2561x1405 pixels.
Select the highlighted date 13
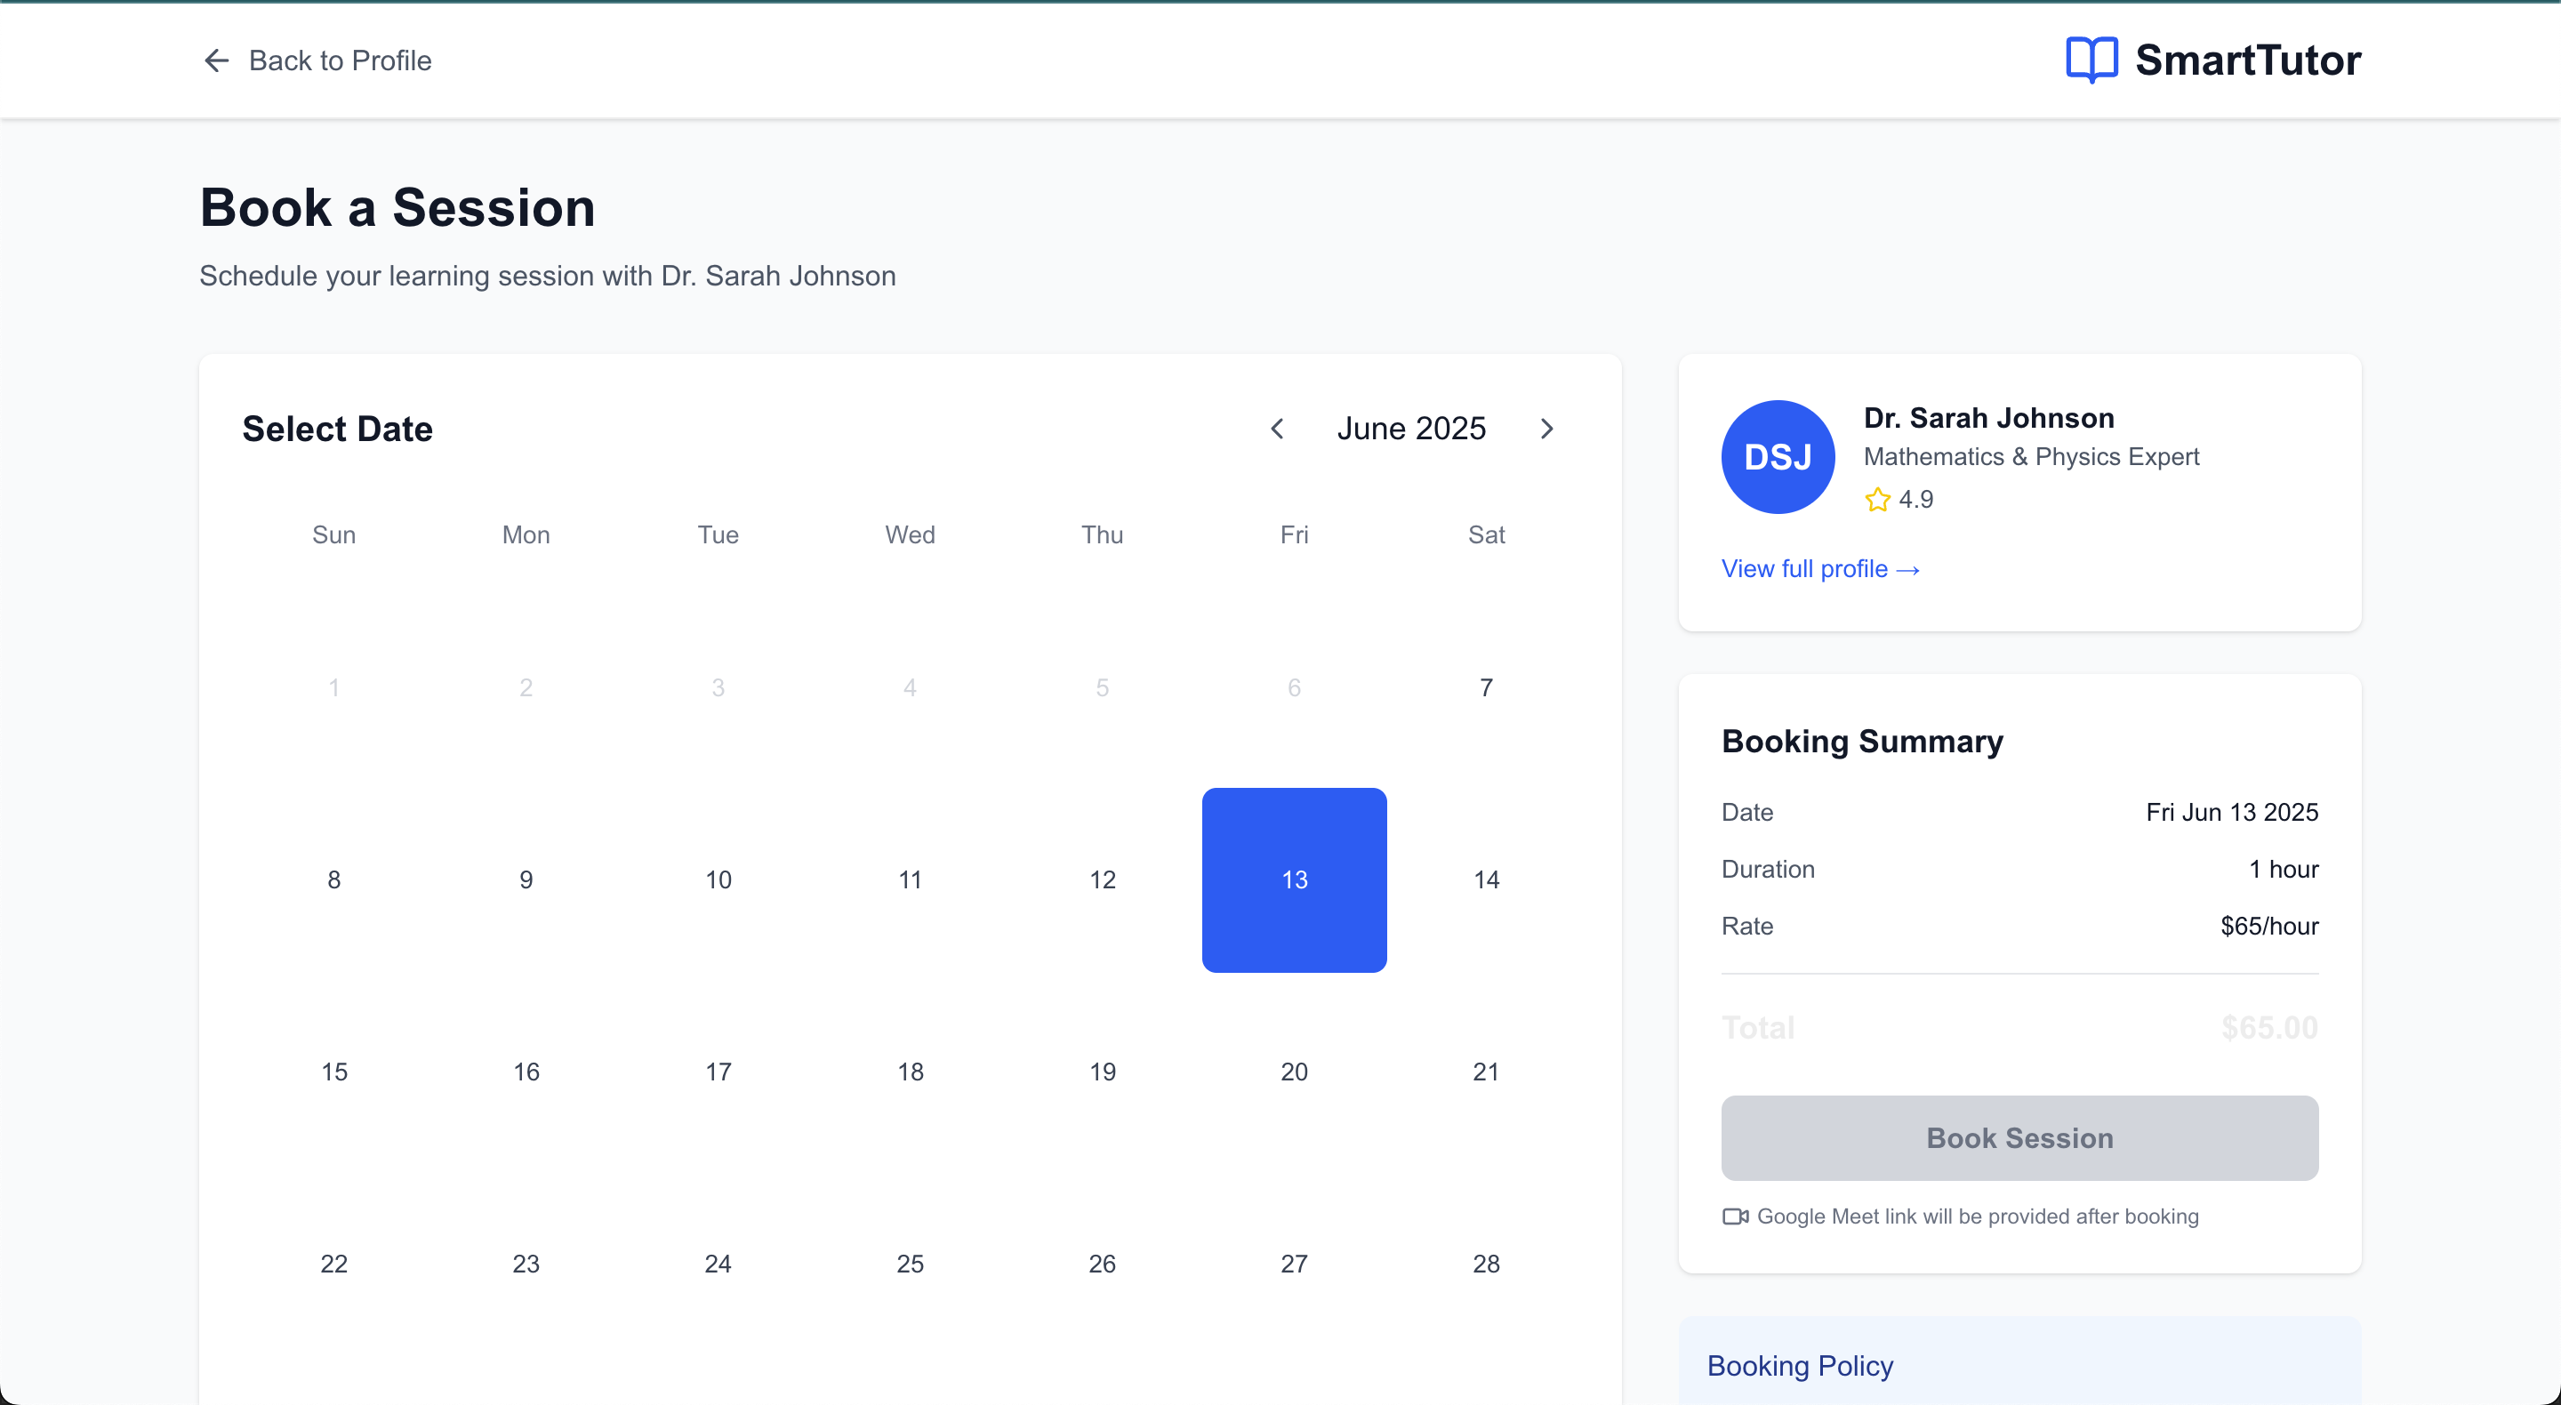click(1294, 880)
